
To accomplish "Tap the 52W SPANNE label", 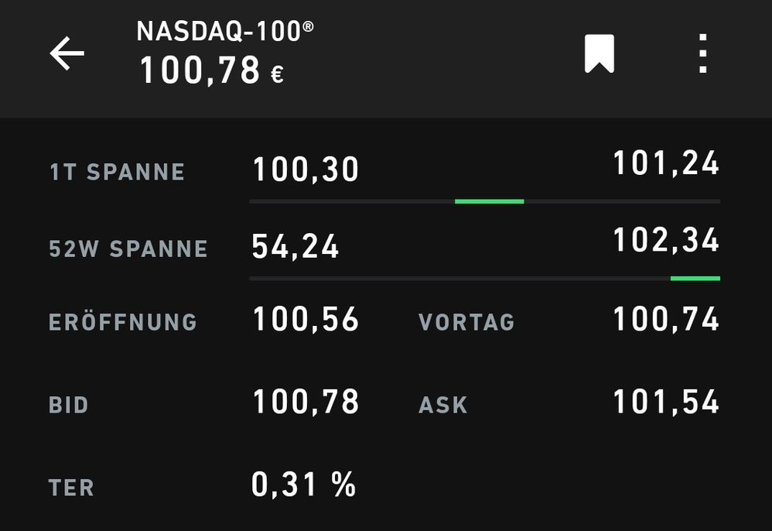I will tap(128, 249).
